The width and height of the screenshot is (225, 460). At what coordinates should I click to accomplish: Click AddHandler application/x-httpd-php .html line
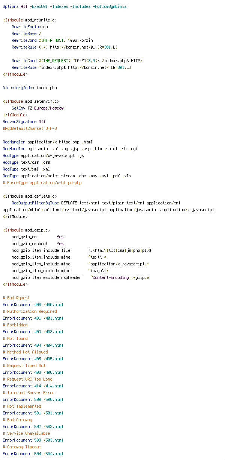pos(48,142)
